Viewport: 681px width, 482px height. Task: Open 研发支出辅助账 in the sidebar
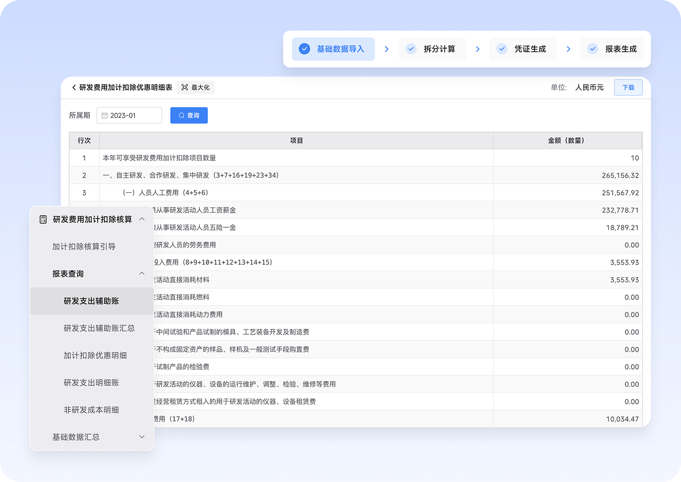91,301
